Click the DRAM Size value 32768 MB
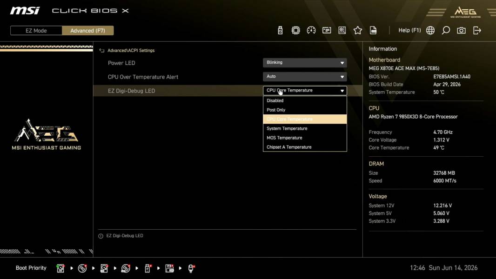This screenshot has height=279, width=496. (x=444, y=173)
